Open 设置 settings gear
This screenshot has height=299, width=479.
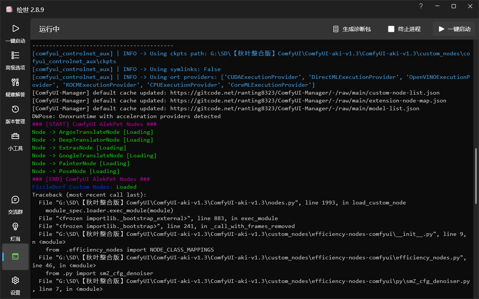[x=15, y=285]
